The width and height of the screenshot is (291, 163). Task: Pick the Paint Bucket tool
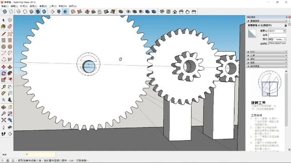[4, 26]
